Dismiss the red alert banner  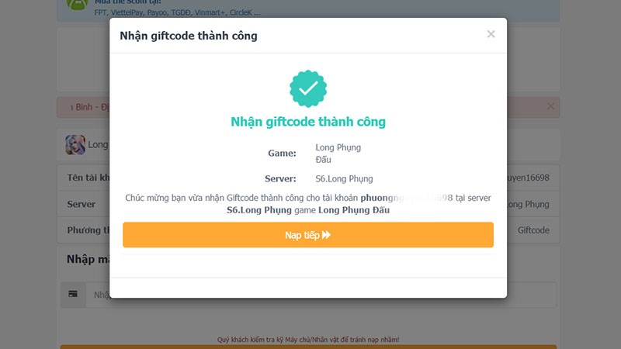[x=550, y=106]
